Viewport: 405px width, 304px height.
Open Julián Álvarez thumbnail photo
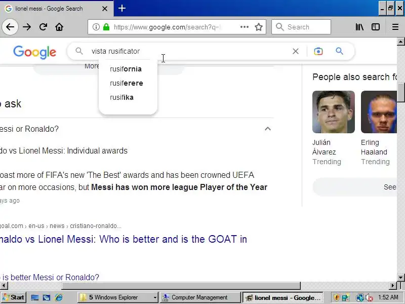coord(334,112)
